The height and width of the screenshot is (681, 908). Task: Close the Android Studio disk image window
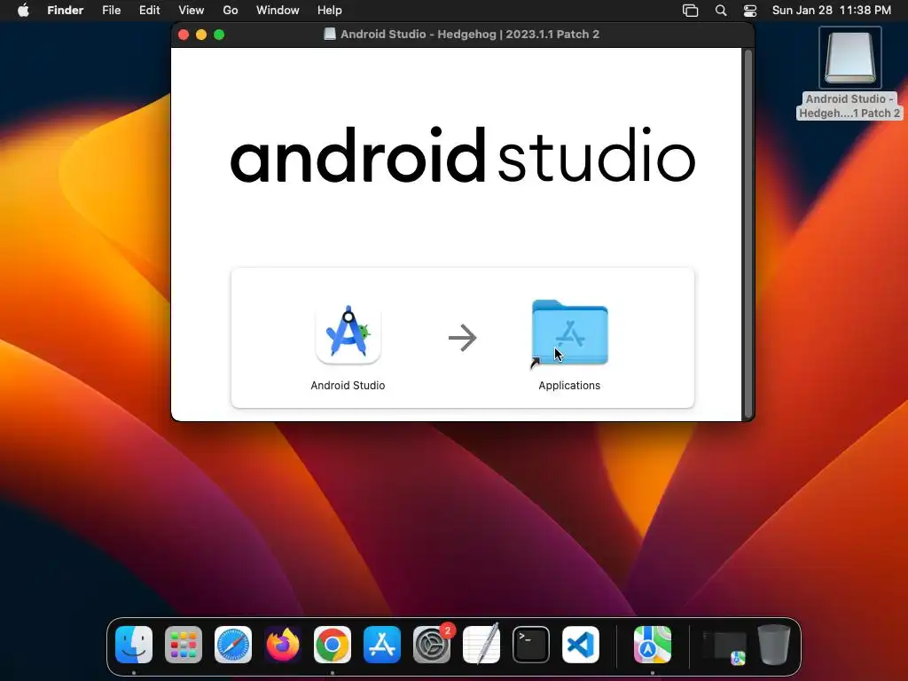coord(184,35)
